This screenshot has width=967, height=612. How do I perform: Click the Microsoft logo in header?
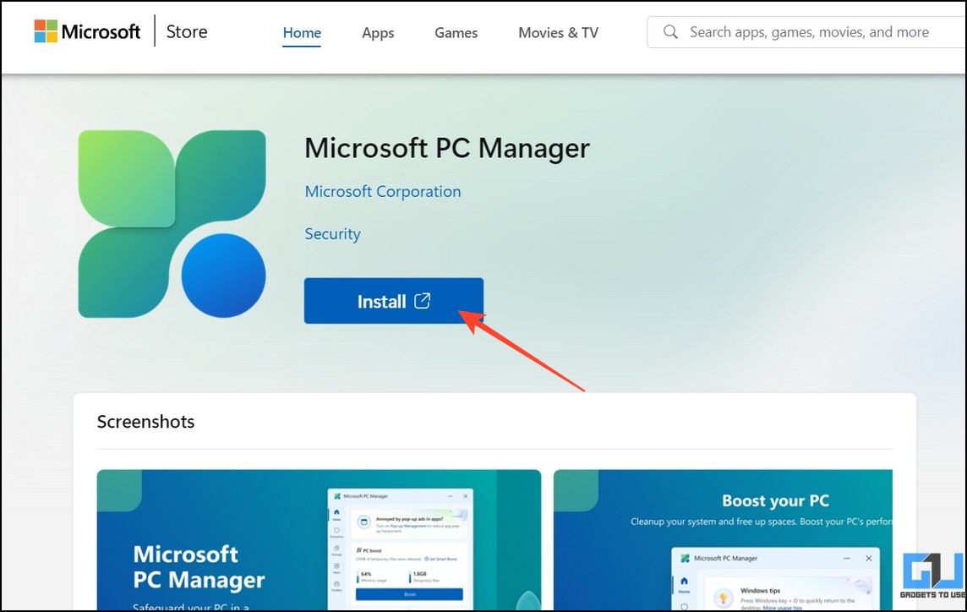click(x=87, y=31)
